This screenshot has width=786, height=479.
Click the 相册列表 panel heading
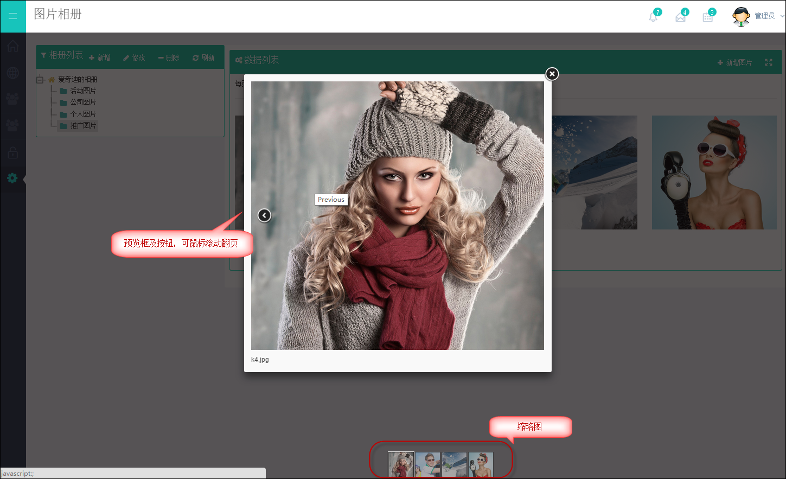coord(66,55)
